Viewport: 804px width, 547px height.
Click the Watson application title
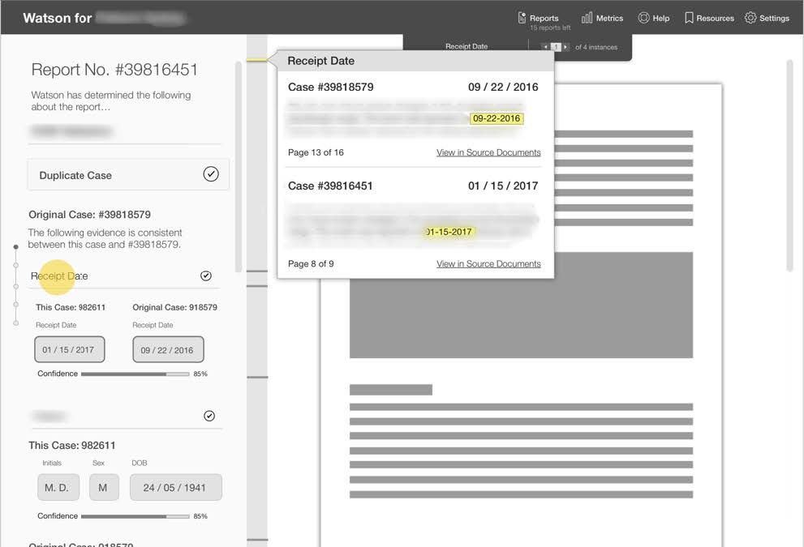pyautogui.click(x=57, y=18)
